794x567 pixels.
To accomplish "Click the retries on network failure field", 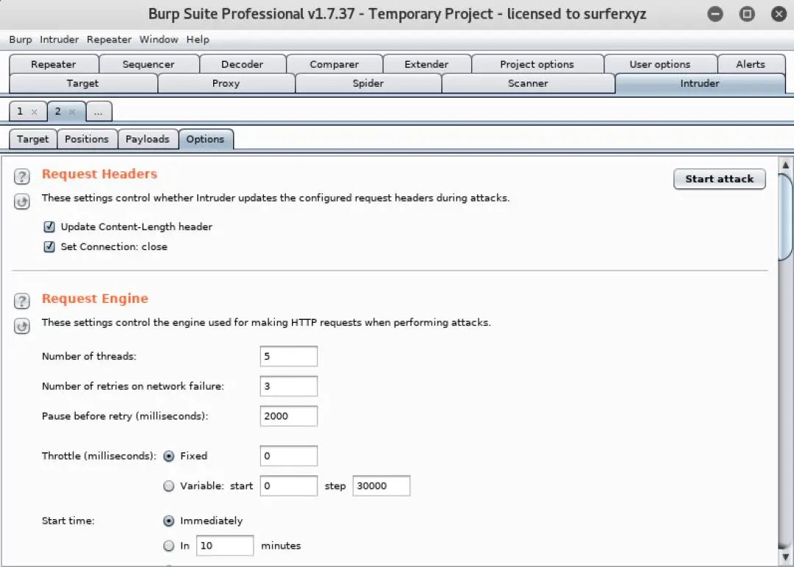I will pos(289,386).
